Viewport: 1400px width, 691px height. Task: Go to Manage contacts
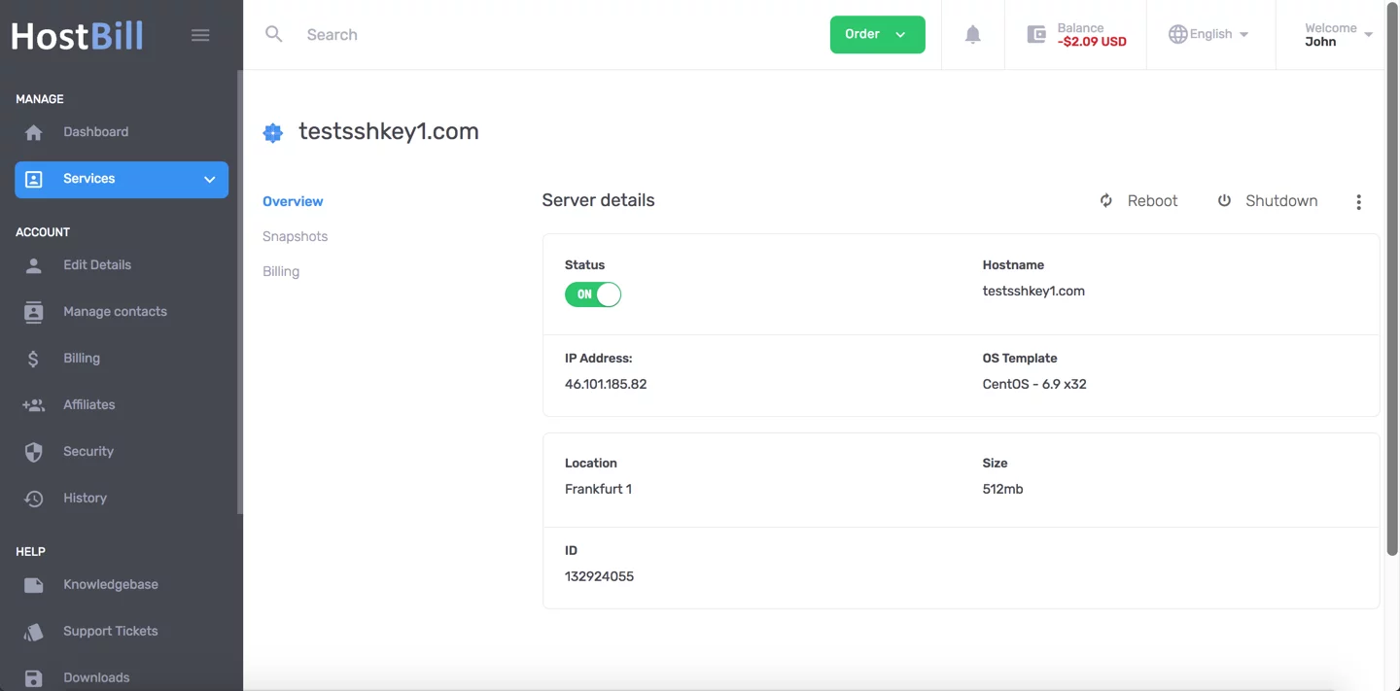point(116,312)
